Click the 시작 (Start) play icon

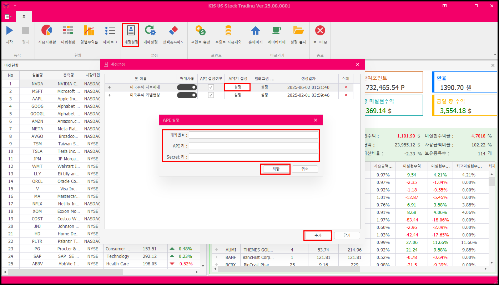[9, 31]
